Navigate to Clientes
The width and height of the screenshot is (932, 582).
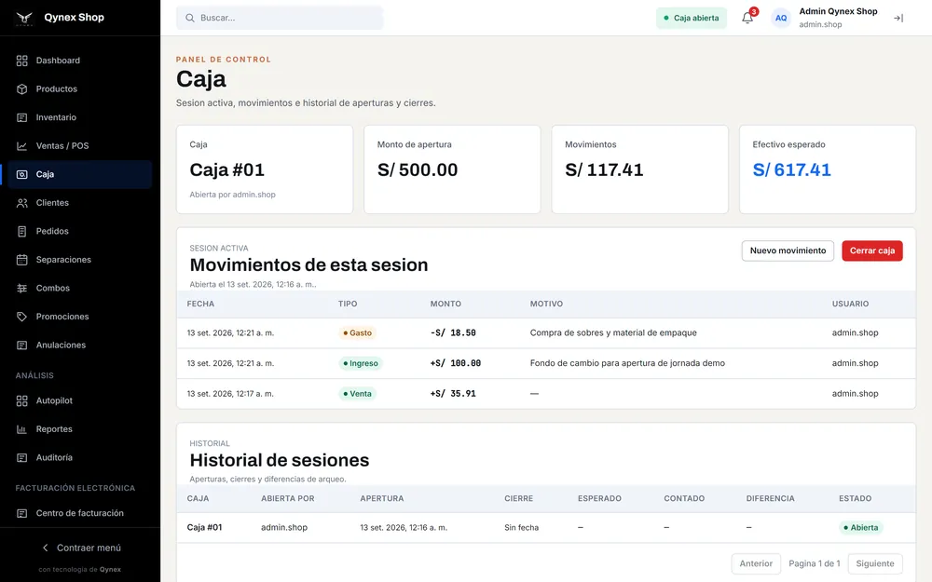(x=80, y=203)
